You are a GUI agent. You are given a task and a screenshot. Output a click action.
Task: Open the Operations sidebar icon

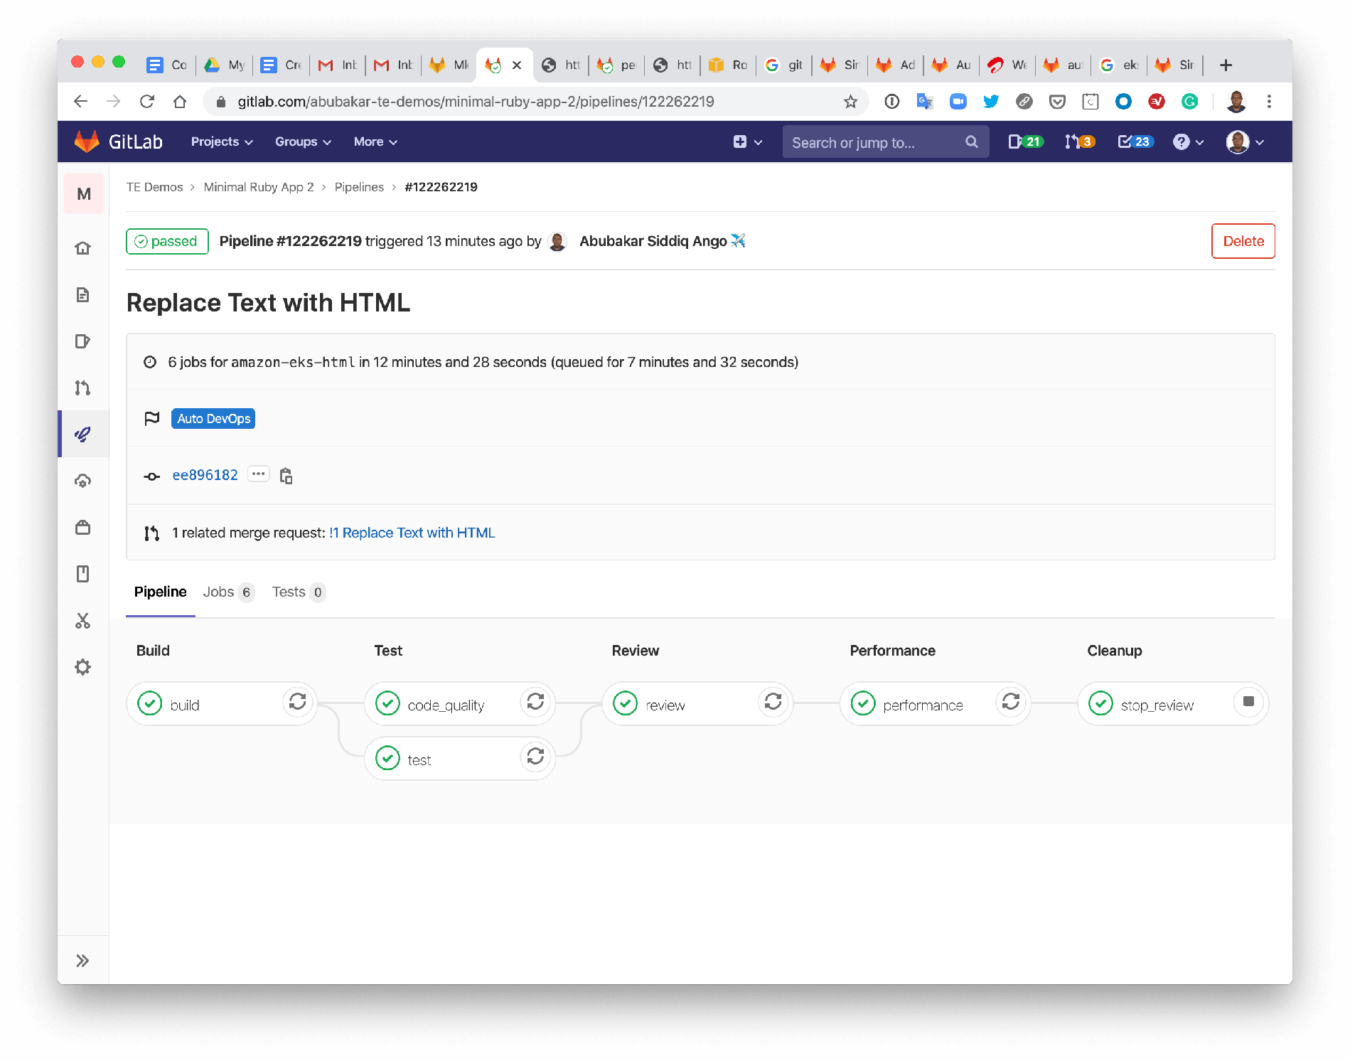click(83, 480)
